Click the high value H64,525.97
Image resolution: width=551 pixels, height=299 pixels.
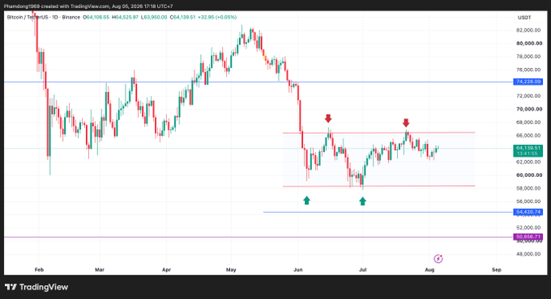(125, 17)
